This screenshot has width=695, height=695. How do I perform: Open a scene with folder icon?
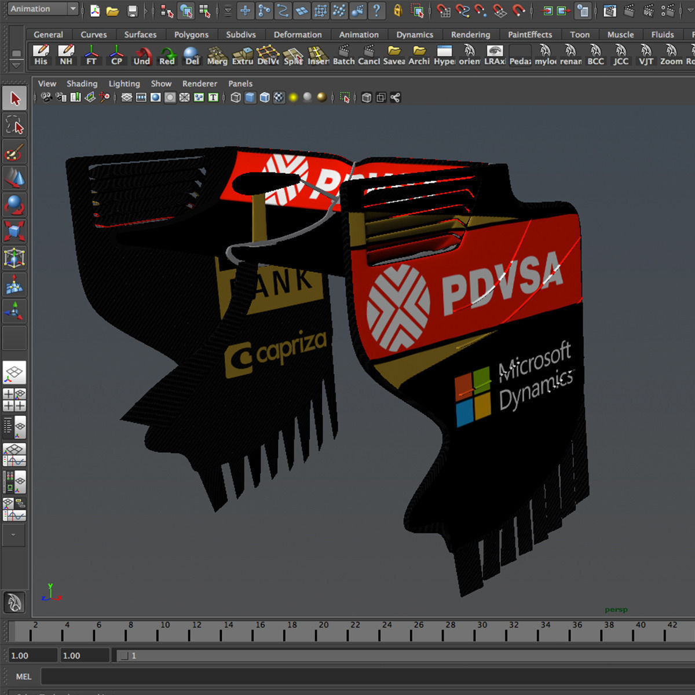tap(112, 10)
